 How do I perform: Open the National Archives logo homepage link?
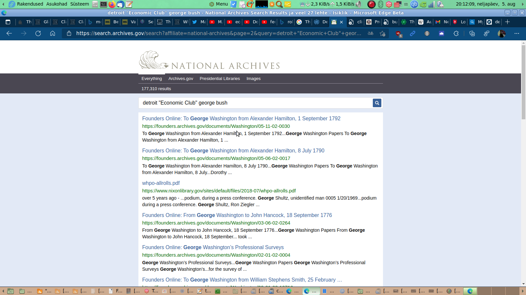pos(209,60)
